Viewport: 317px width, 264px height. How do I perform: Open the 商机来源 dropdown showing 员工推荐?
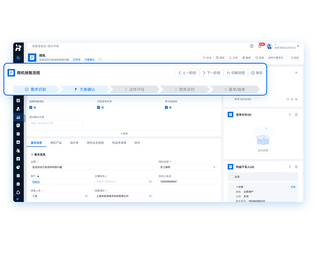(188, 167)
